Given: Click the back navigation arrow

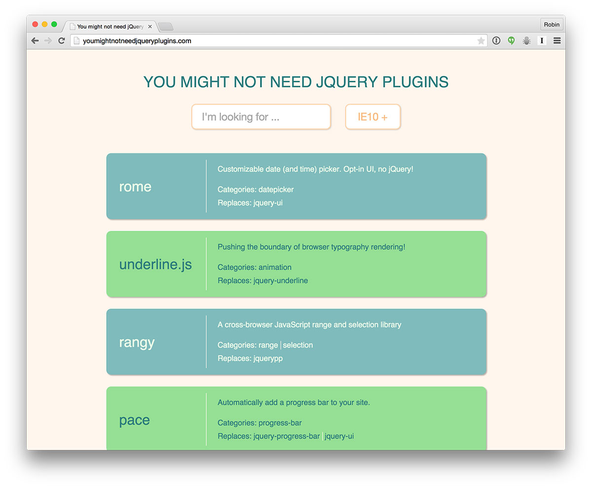Looking at the screenshot, I should (x=35, y=40).
